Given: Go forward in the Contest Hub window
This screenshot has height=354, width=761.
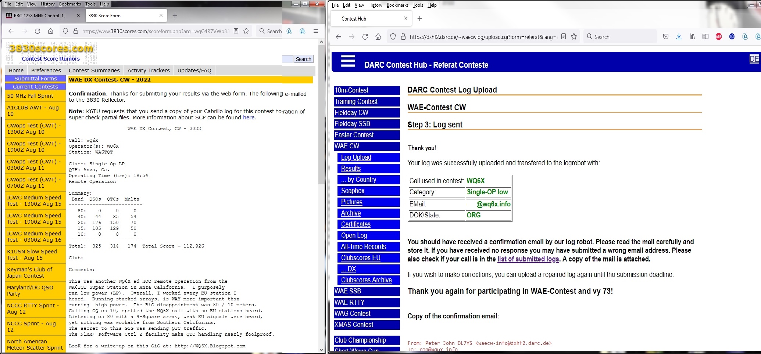Looking at the screenshot, I should [x=352, y=37].
